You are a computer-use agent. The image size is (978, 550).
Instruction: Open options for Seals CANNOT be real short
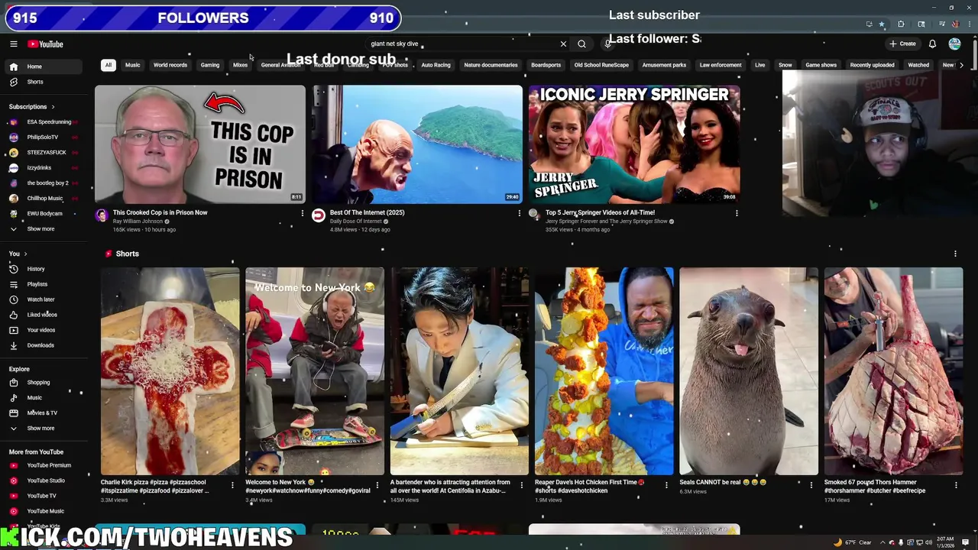[811, 485]
